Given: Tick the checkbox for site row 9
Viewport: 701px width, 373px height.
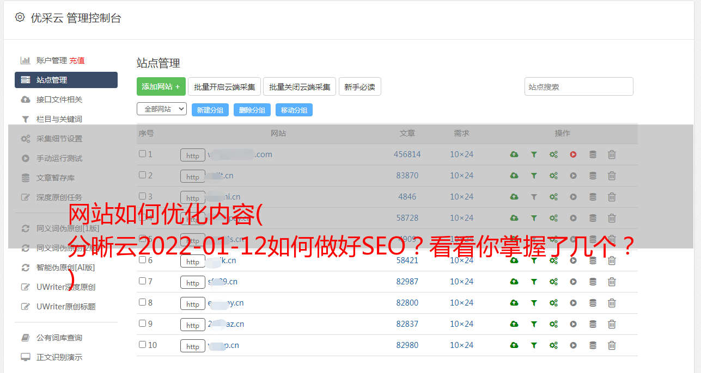Looking at the screenshot, I should click(x=142, y=324).
